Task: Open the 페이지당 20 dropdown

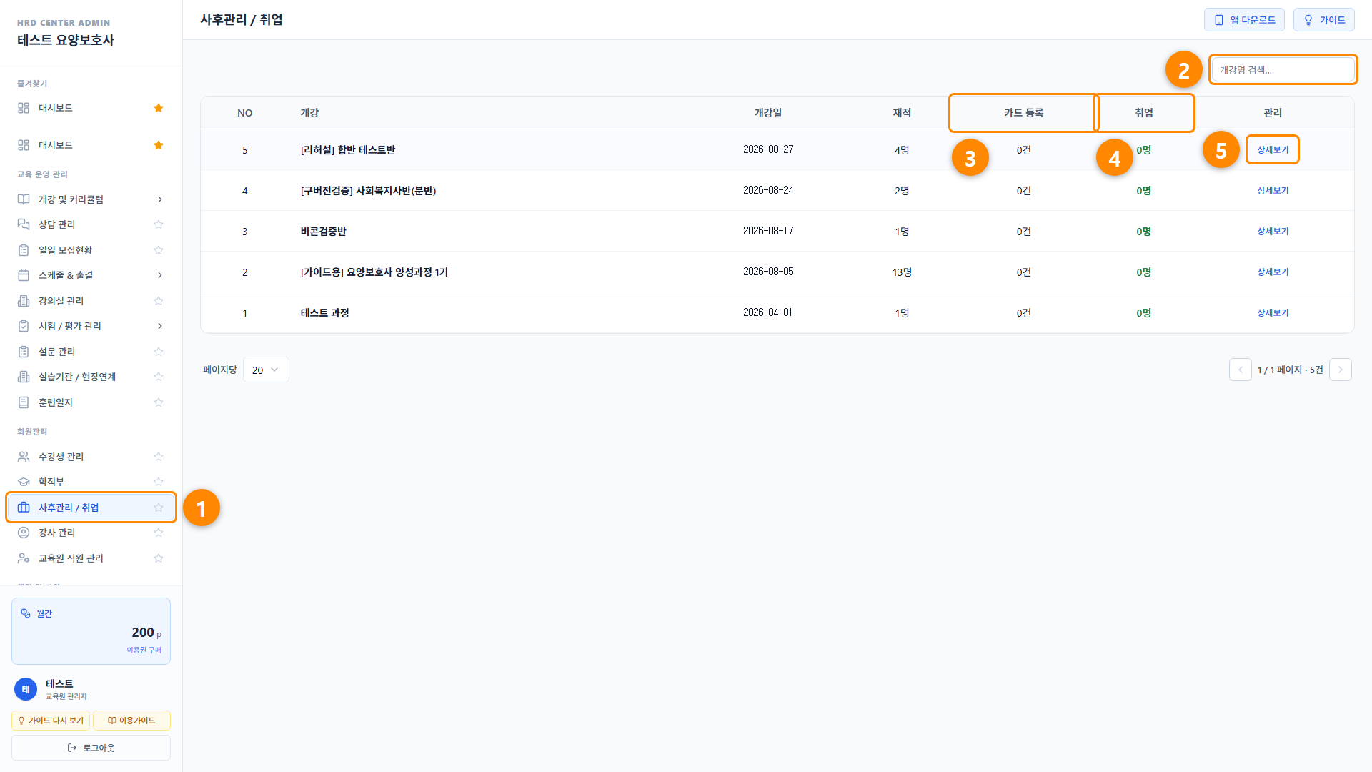Action: coord(266,370)
